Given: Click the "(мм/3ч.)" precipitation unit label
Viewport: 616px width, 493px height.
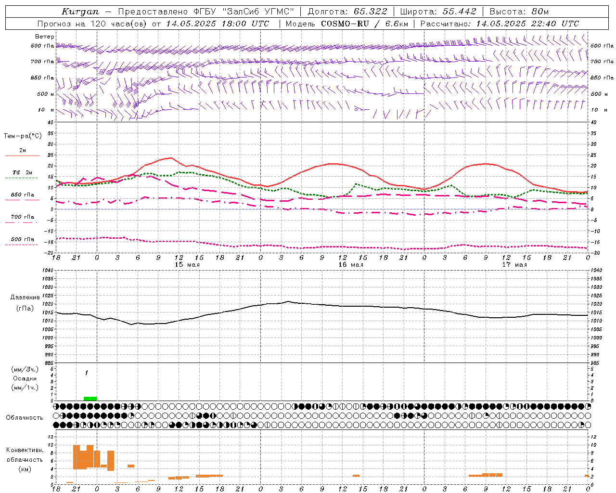Looking at the screenshot, I should pyautogui.click(x=25, y=370).
